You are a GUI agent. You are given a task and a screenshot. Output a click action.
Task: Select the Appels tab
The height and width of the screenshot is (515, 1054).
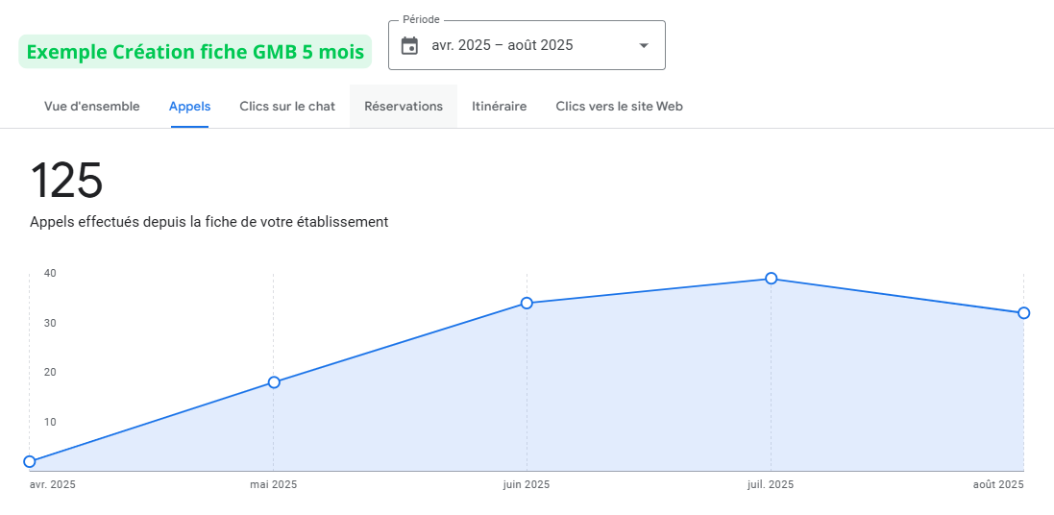[189, 107]
